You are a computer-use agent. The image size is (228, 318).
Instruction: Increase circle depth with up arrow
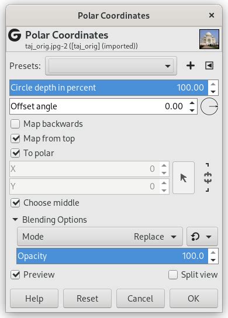coord(213,84)
